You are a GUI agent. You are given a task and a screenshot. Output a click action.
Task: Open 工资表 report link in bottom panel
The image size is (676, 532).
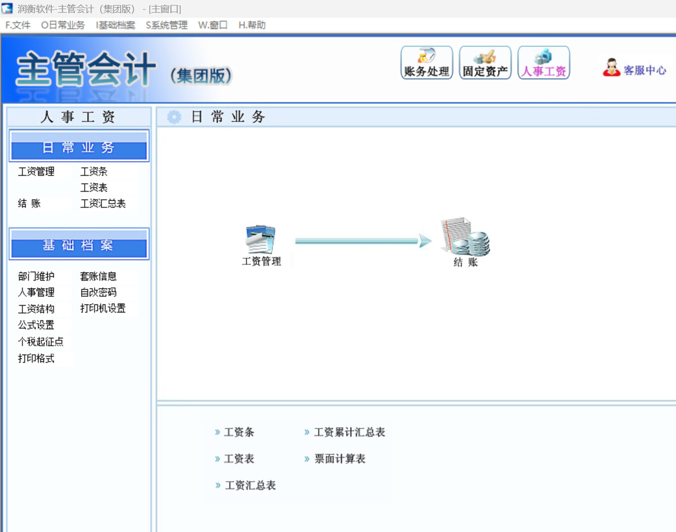tap(239, 459)
